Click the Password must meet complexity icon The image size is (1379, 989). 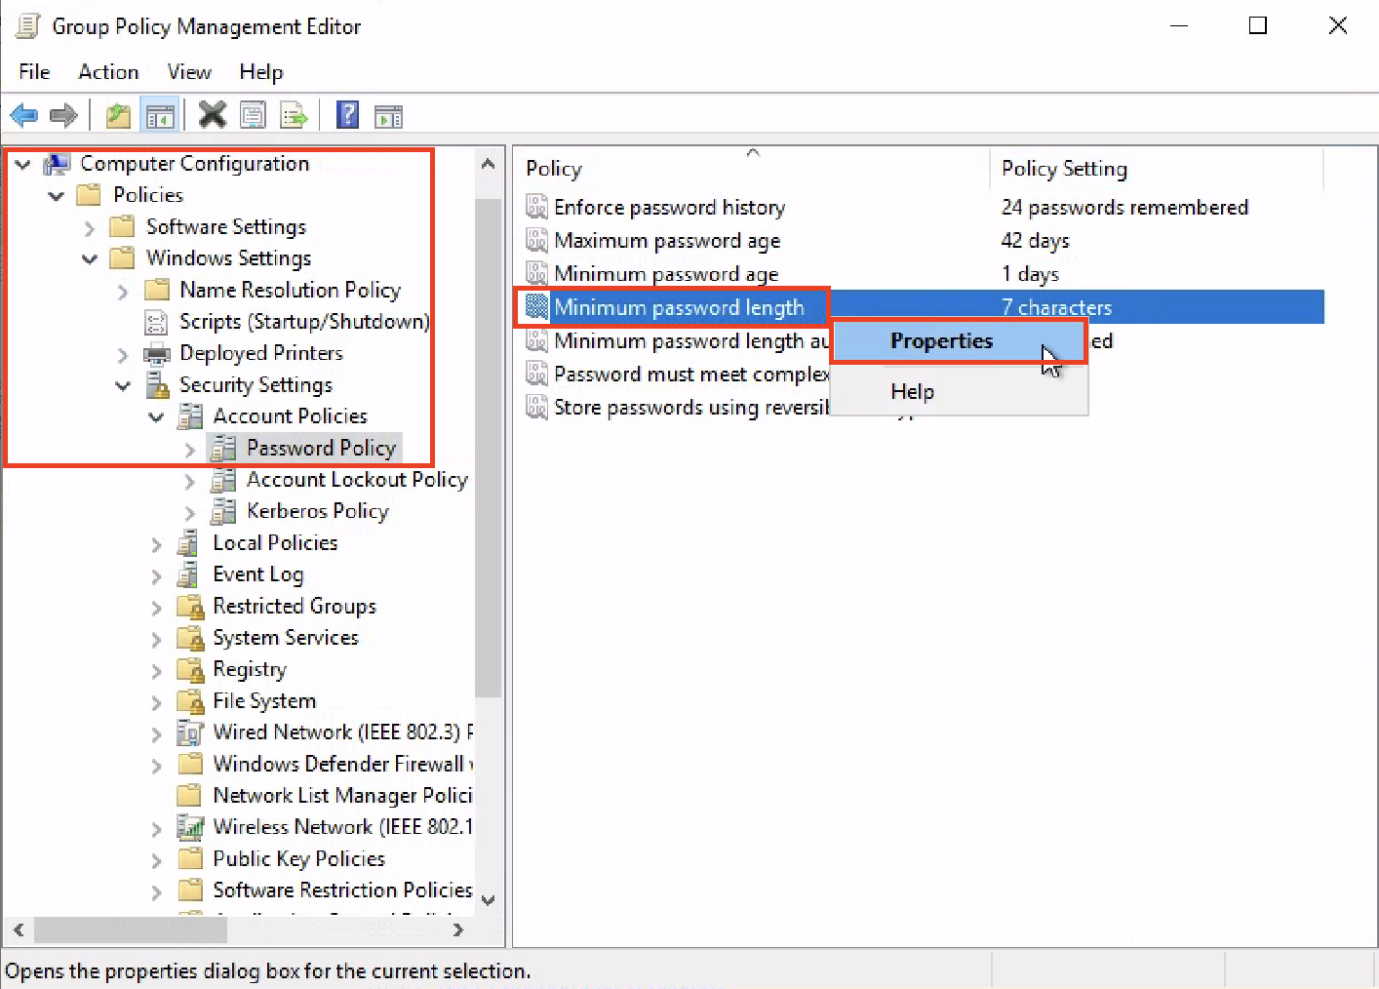click(x=536, y=374)
